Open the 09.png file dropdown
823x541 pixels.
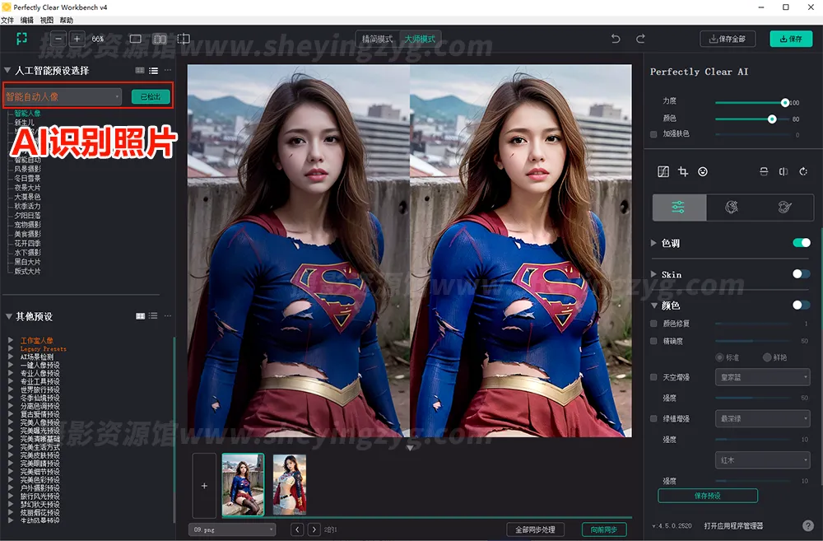click(x=232, y=529)
